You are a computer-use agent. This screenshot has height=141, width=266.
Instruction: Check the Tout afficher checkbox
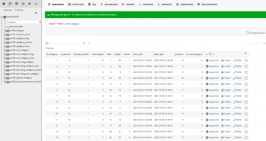(x=47, y=43)
